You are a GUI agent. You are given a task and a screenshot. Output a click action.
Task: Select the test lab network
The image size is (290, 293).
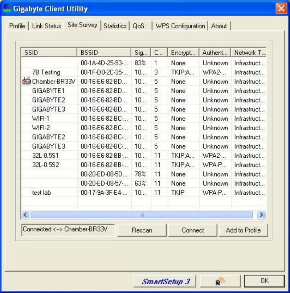point(41,193)
